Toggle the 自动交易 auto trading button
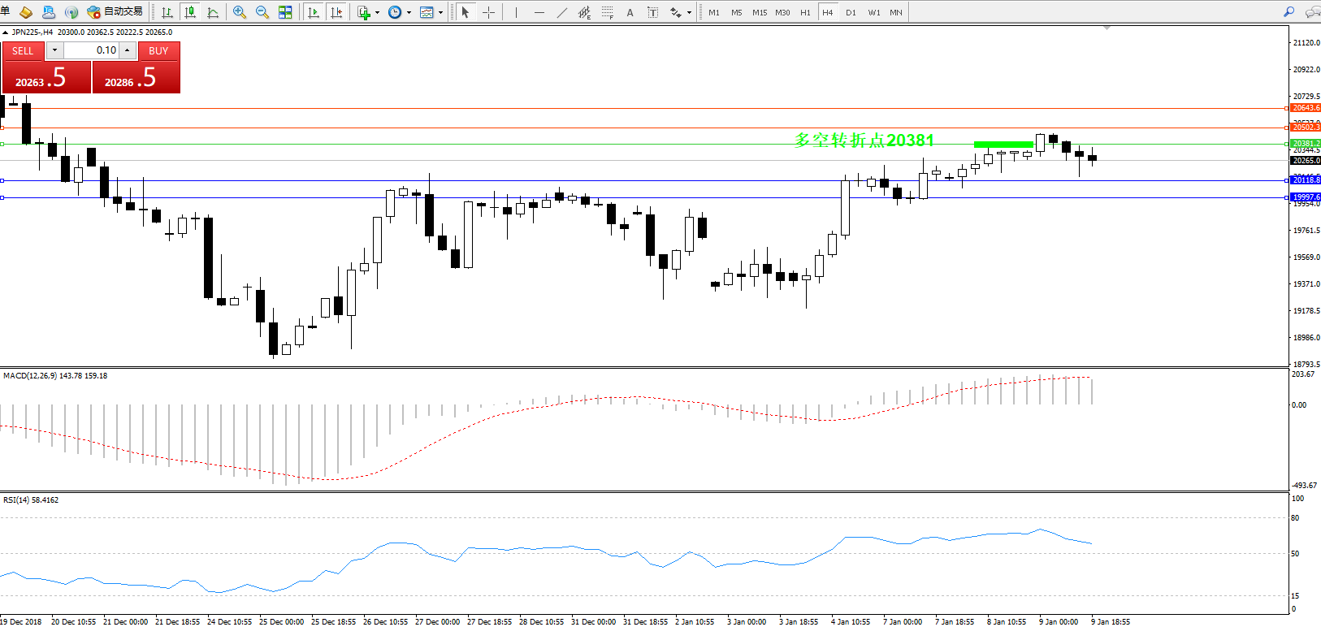This screenshot has height=627, width=1321. [115, 12]
